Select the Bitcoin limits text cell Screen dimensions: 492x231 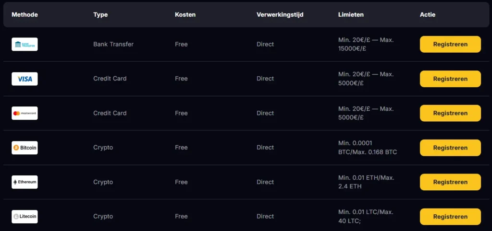click(368, 148)
